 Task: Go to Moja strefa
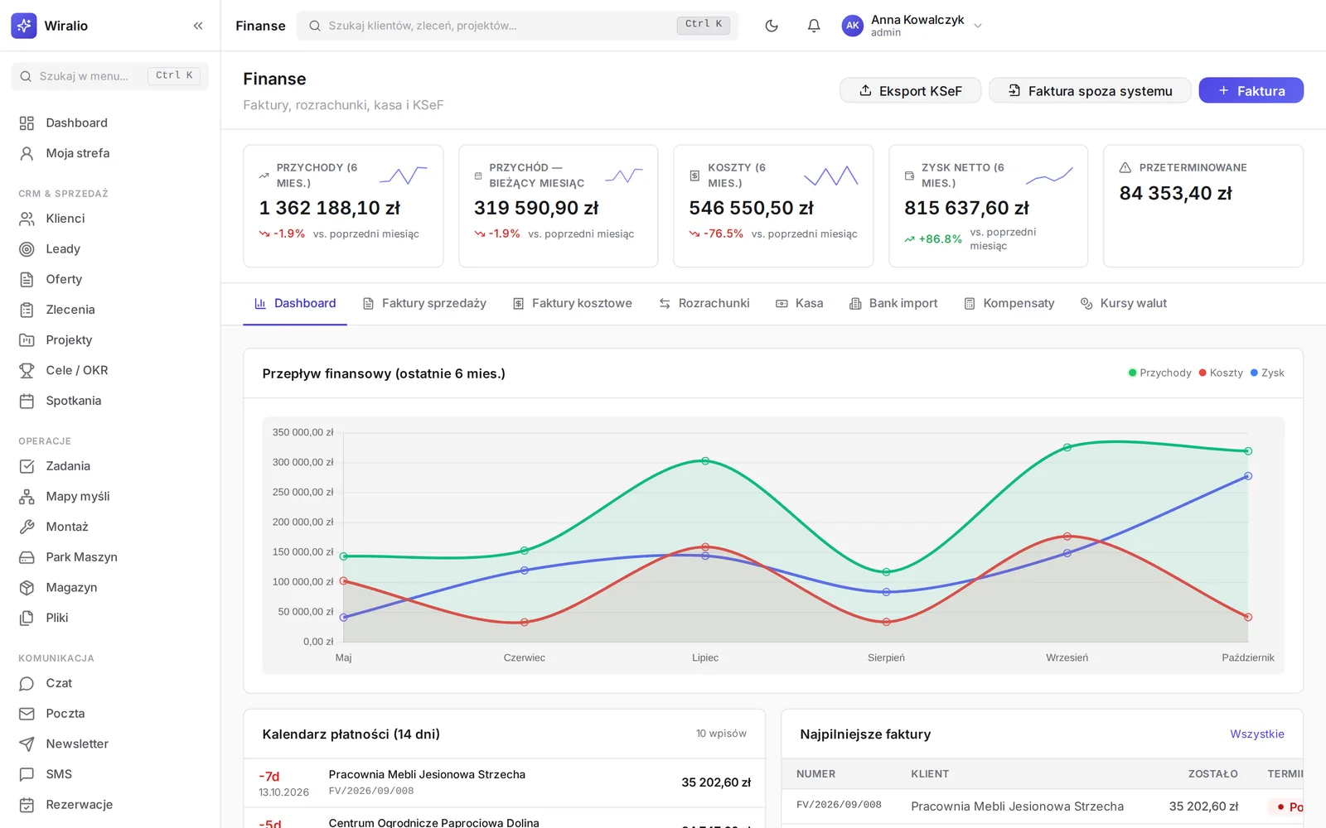pos(110,153)
